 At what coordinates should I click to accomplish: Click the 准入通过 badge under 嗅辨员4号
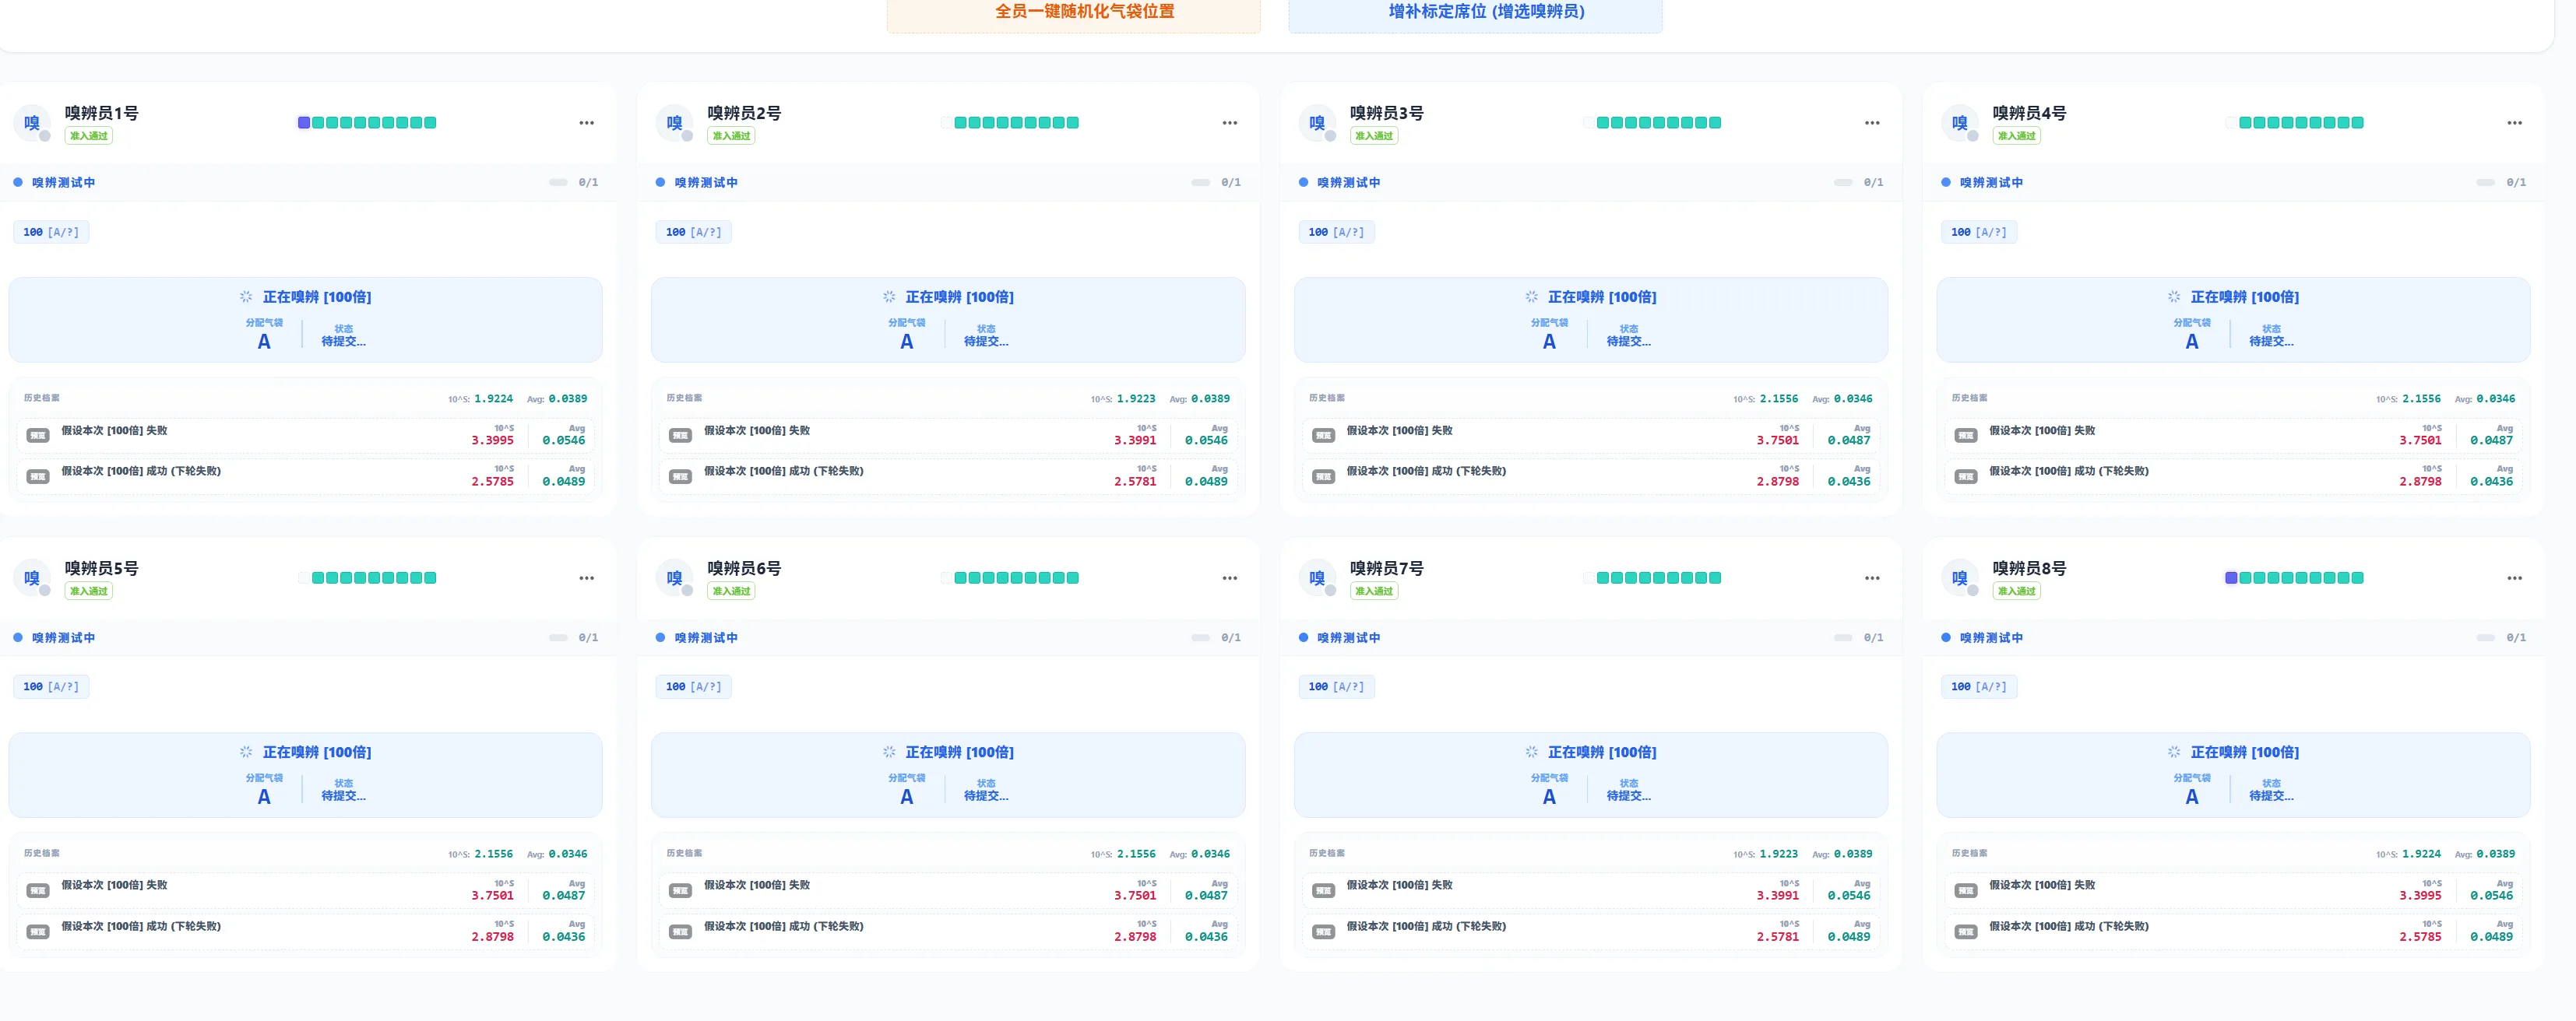pyautogui.click(x=2017, y=136)
